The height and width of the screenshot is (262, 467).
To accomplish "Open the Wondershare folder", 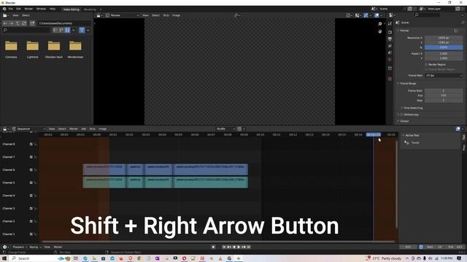I will [75, 49].
